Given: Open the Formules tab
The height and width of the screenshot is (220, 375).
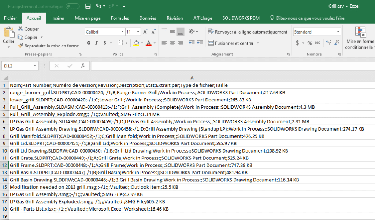Looking at the screenshot, I should coord(120,18).
